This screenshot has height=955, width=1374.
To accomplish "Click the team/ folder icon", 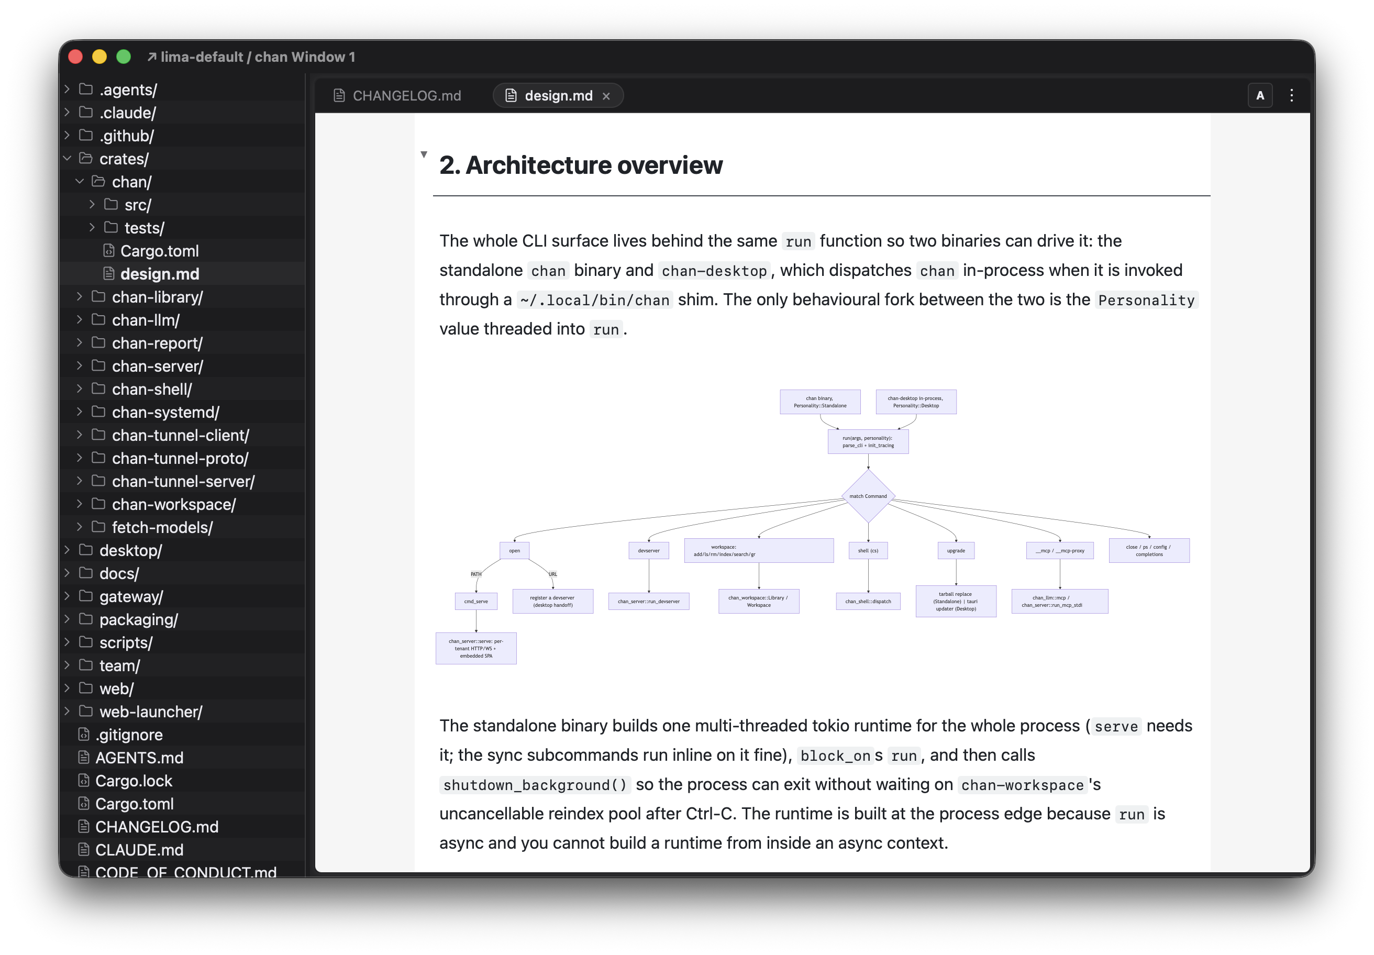I will tap(86, 665).
